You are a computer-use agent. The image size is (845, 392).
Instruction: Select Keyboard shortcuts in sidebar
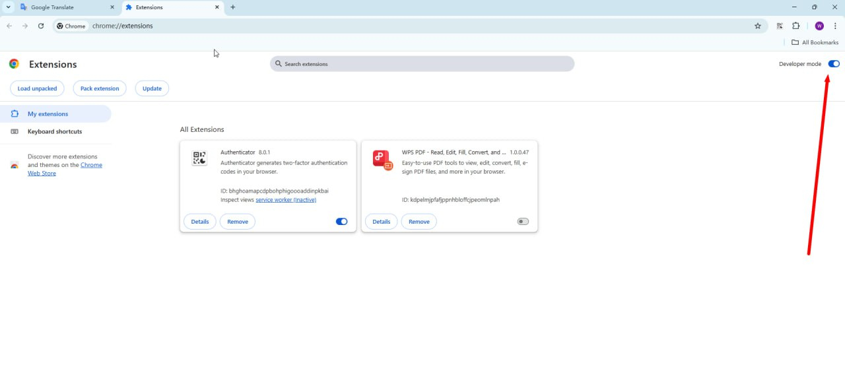tap(55, 131)
